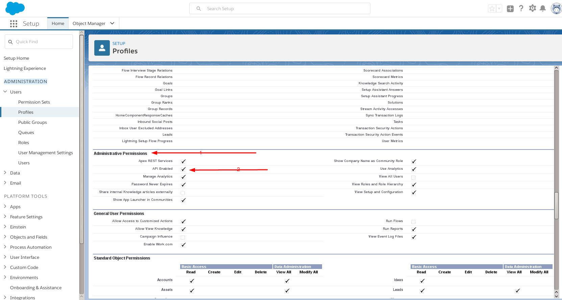This screenshot has width=562, height=300.
Task: Click the SETUP breadcrumb link
Action: (119, 44)
